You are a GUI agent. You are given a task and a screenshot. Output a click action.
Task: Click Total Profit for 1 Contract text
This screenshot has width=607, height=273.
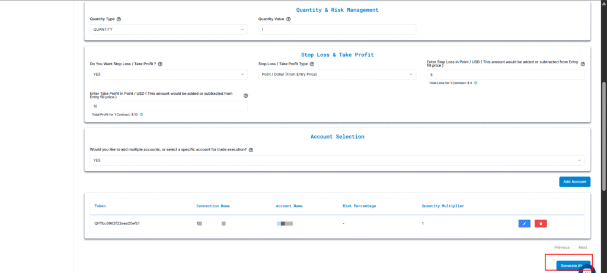[x=115, y=114]
